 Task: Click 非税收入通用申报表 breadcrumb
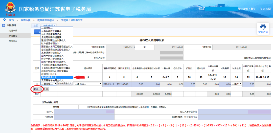[x=72, y=20]
